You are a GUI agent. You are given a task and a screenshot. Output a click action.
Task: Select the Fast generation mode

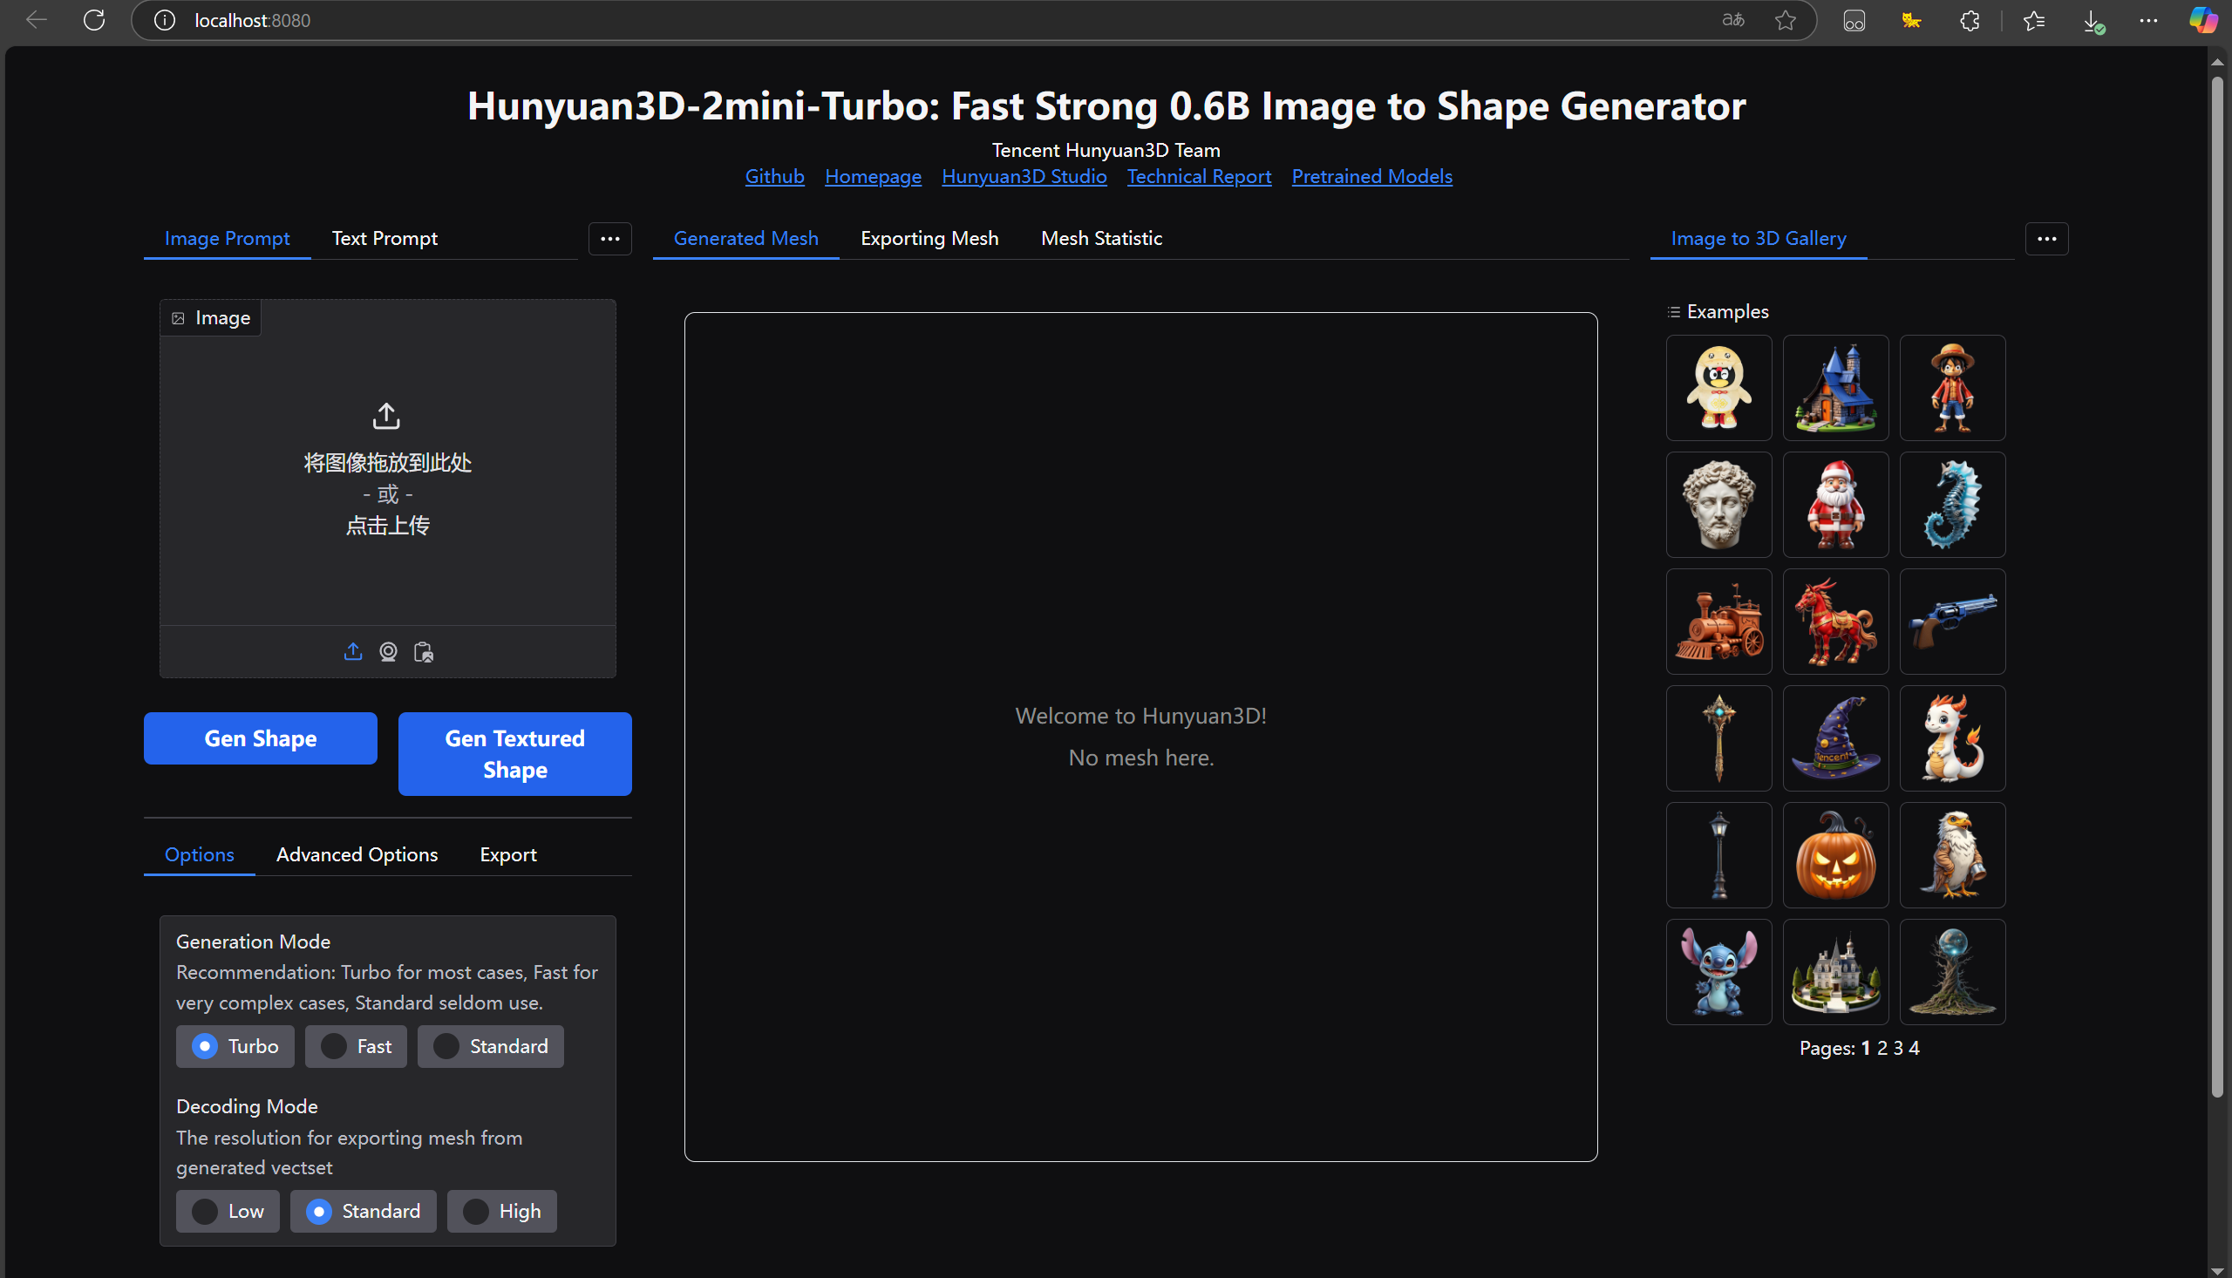pos(356,1046)
